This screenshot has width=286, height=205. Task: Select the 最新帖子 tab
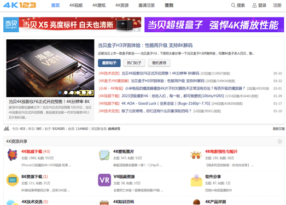click(x=109, y=63)
